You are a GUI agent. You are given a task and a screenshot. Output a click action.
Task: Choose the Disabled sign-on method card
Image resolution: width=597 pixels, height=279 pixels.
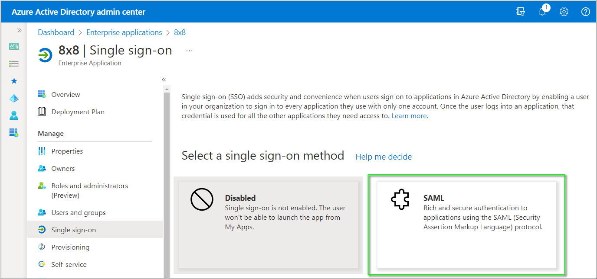[268, 224]
